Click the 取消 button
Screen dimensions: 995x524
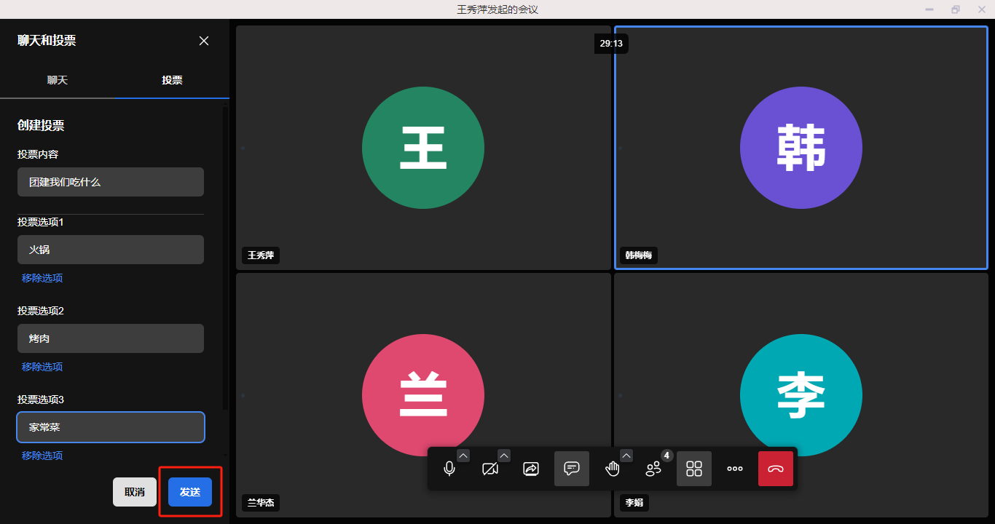point(135,492)
